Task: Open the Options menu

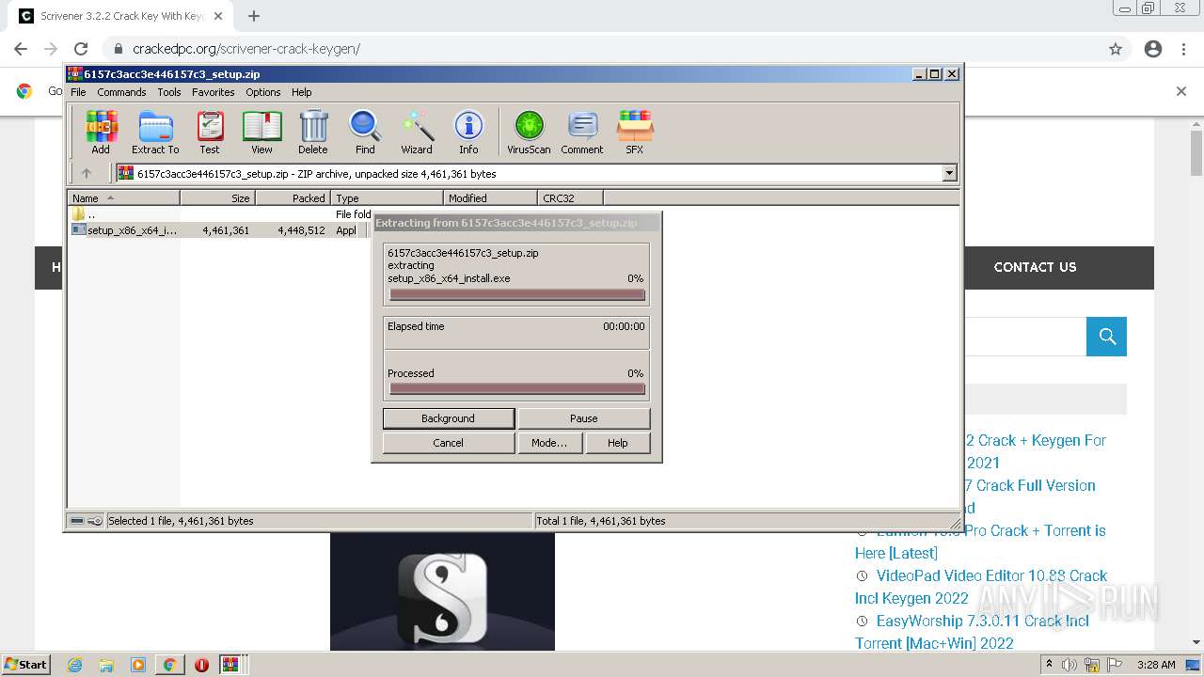Action: (x=263, y=92)
